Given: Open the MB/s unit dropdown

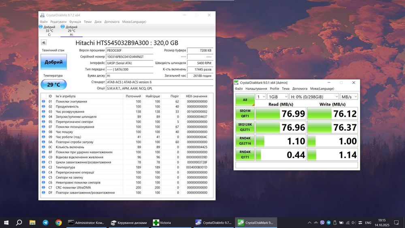Looking at the screenshot, I should tap(349, 96).
